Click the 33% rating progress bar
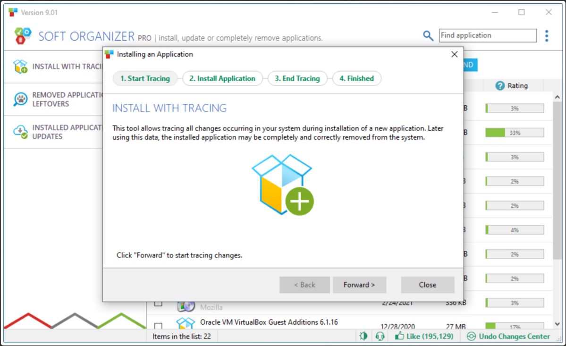The height and width of the screenshot is (346, 566). tap(514, 133)
